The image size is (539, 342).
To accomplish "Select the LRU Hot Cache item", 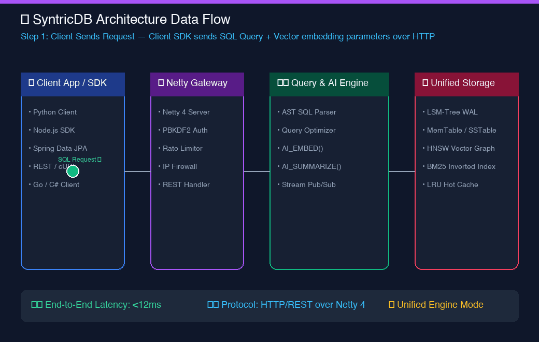I will [450, 184].
